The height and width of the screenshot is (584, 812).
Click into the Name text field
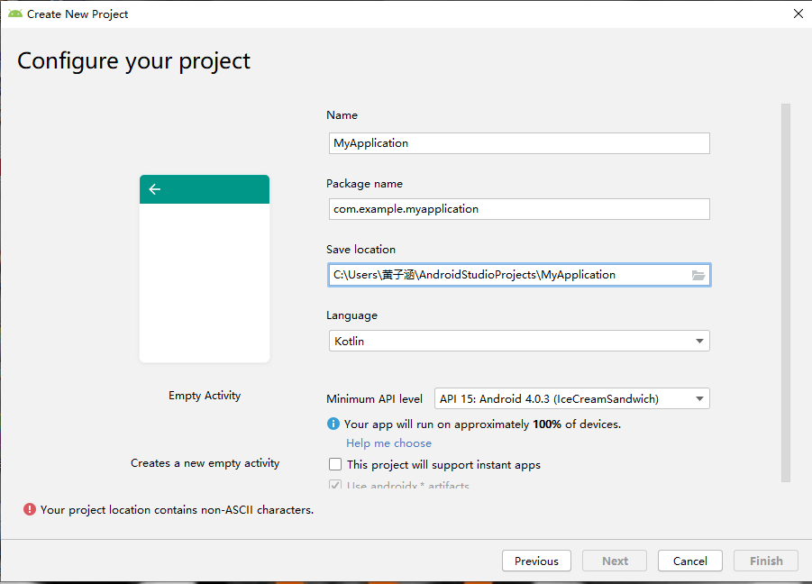518,143
